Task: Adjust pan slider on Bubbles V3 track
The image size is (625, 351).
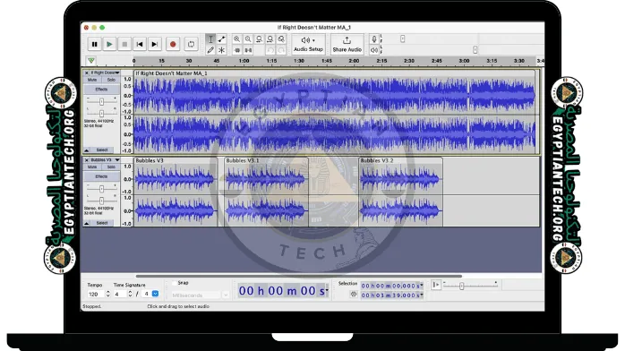Action: pos(102,201)
